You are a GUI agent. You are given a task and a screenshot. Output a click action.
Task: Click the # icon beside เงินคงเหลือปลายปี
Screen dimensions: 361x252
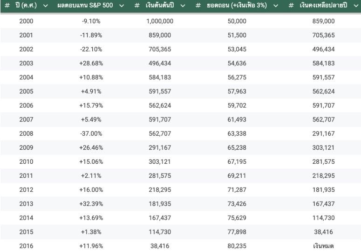[x=291, y=6]
